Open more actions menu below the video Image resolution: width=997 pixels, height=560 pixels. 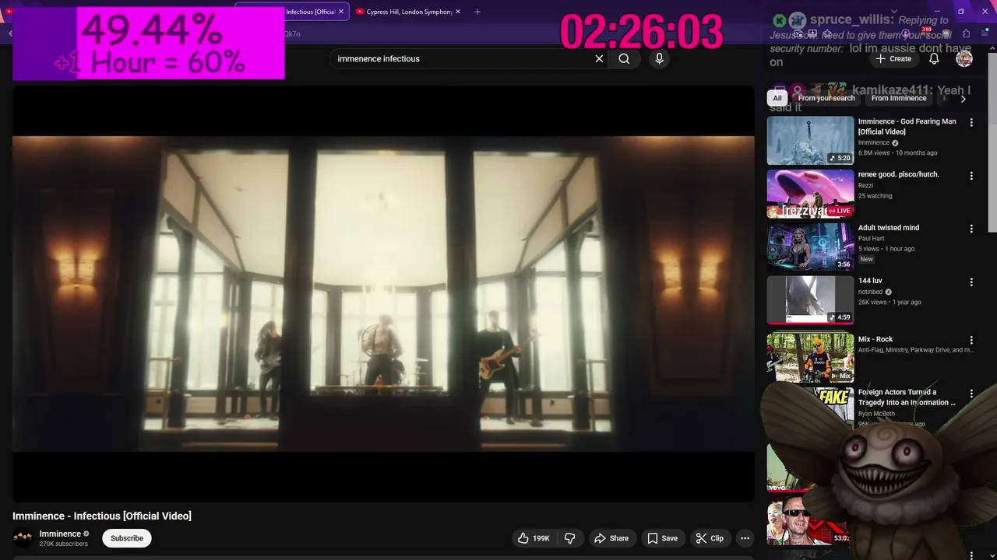click(x=745, y=538)
